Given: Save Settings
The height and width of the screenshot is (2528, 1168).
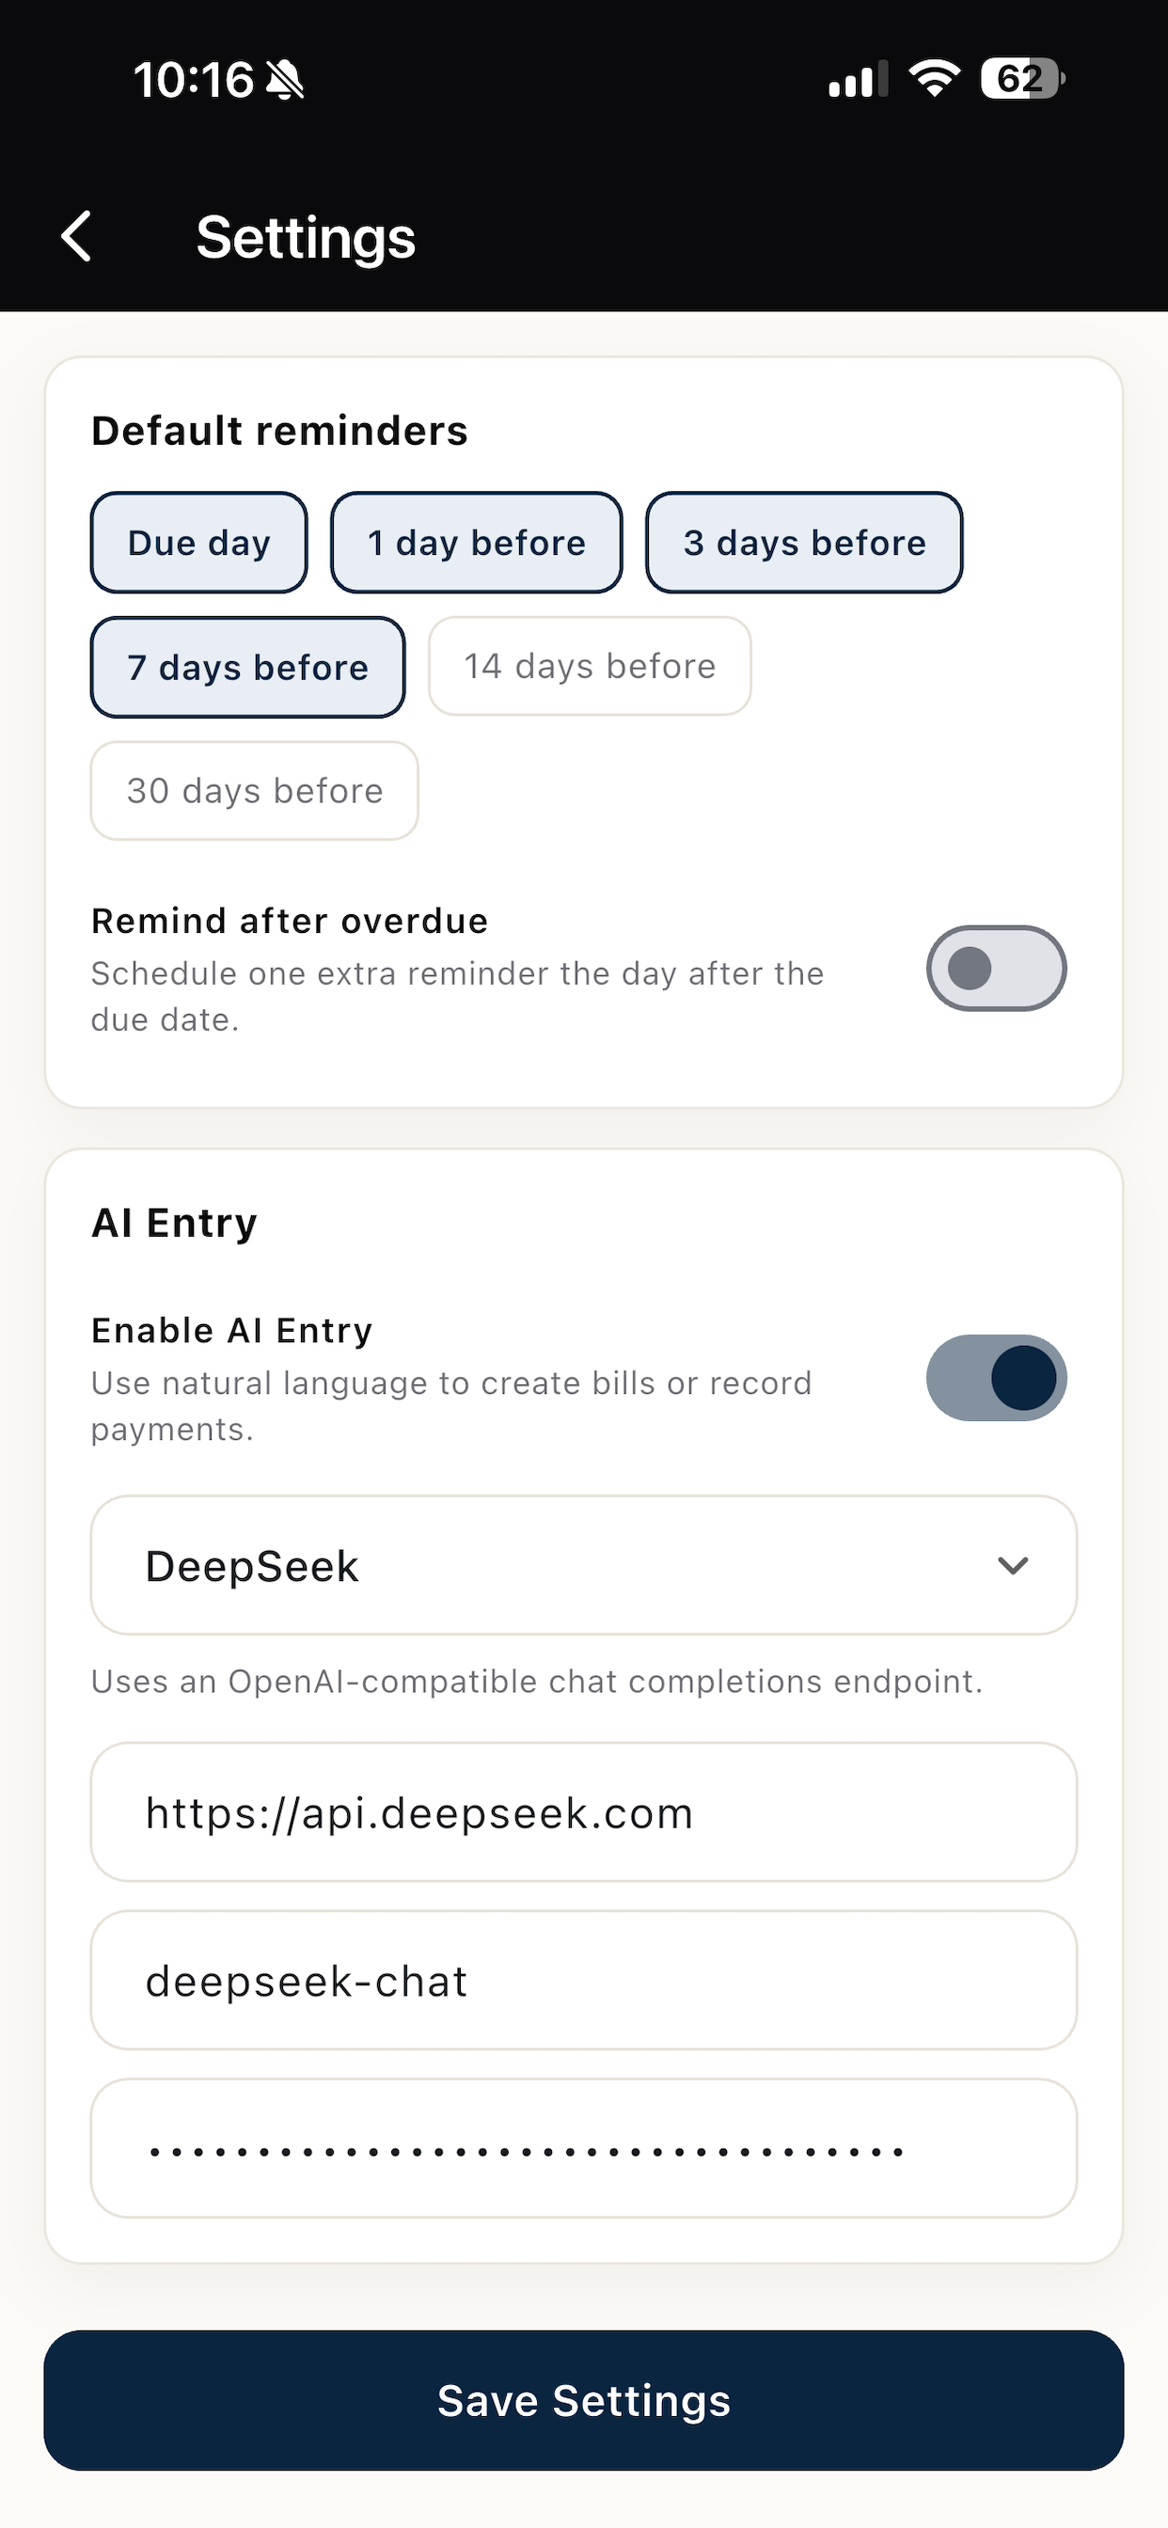Looking at the screenshot, I should click(x=584, y=2400).
